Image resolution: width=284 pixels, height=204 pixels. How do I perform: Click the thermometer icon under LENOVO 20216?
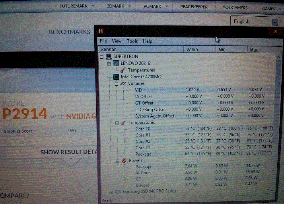tap(123, 70)
